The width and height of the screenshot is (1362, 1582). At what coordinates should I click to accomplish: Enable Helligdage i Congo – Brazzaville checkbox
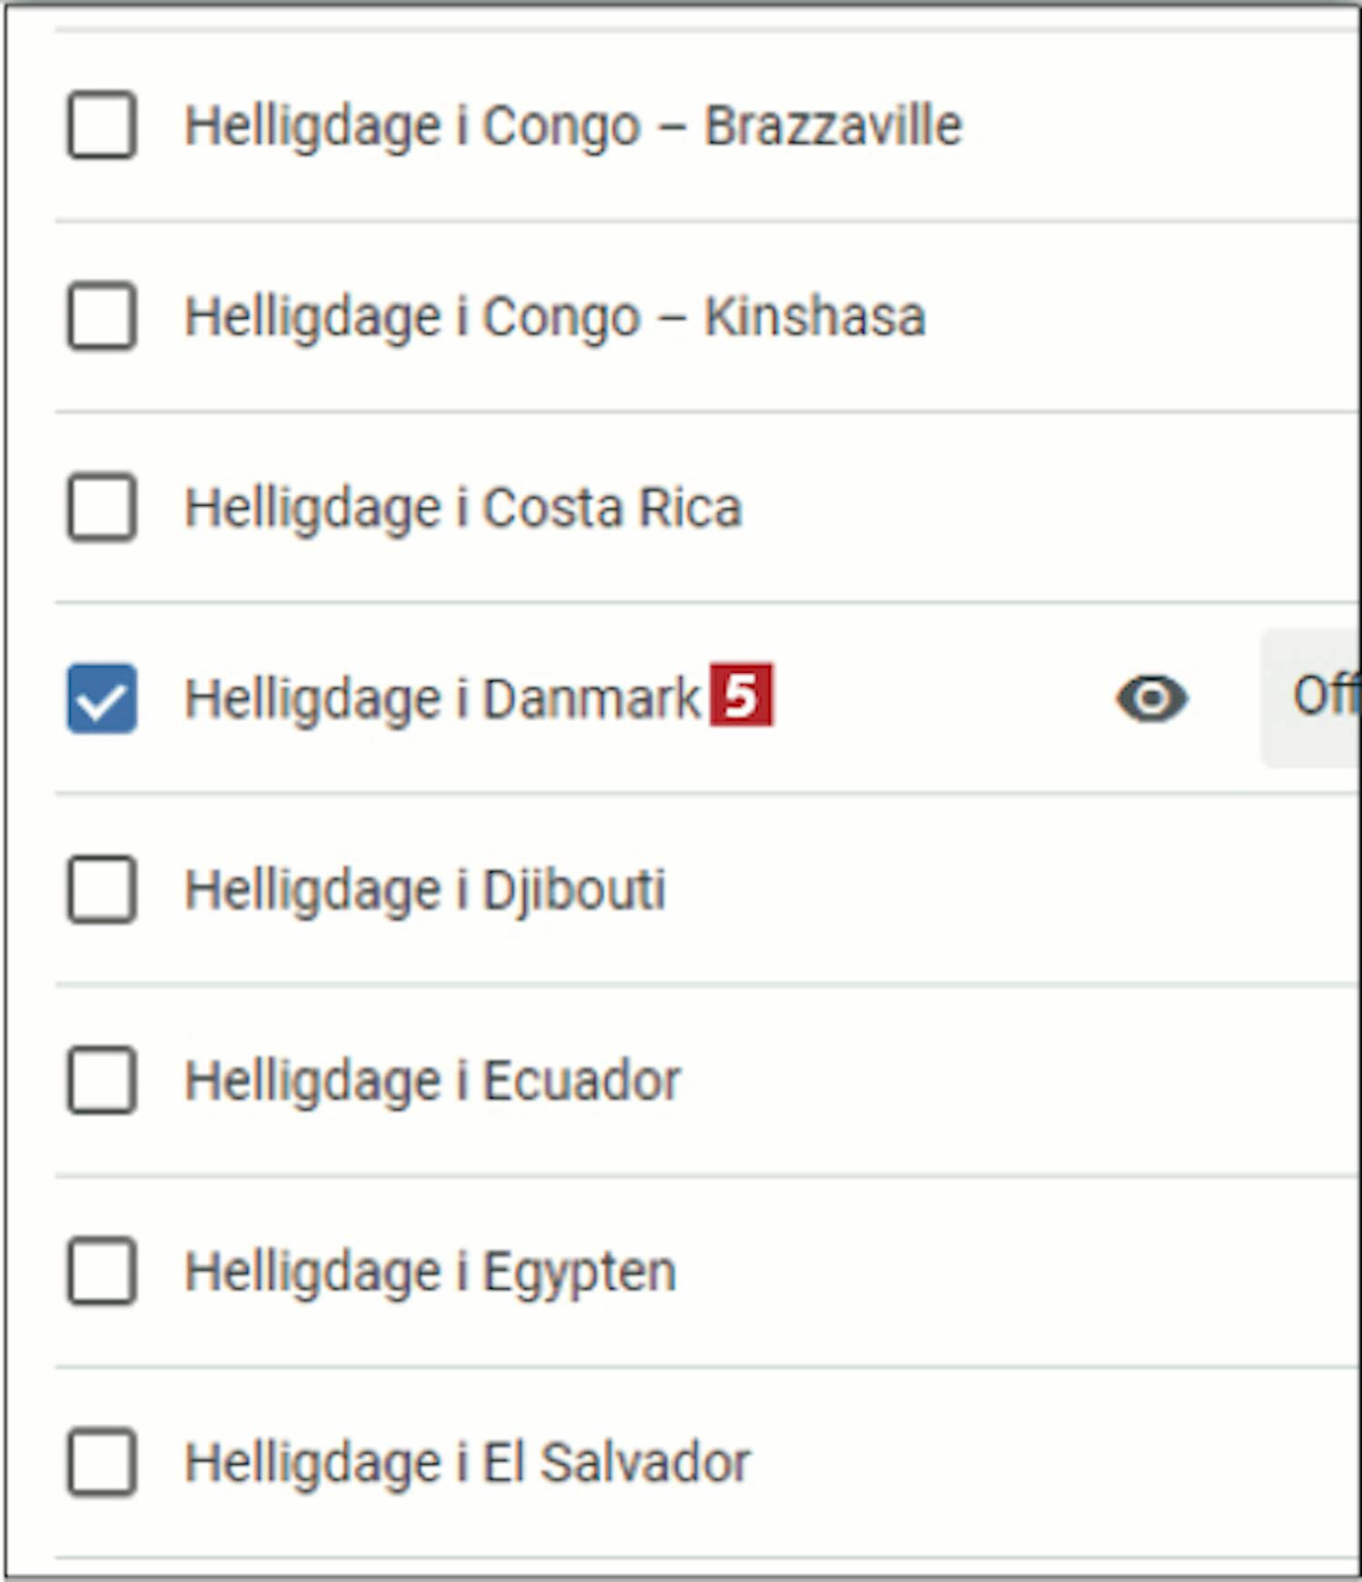pyautogui.click(x=103, y=125)
